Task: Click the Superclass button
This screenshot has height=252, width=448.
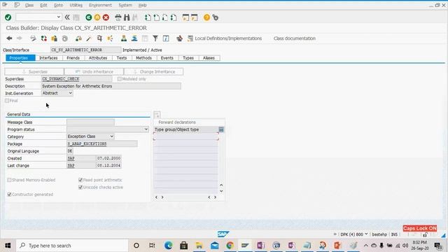Action: (34, 71)
